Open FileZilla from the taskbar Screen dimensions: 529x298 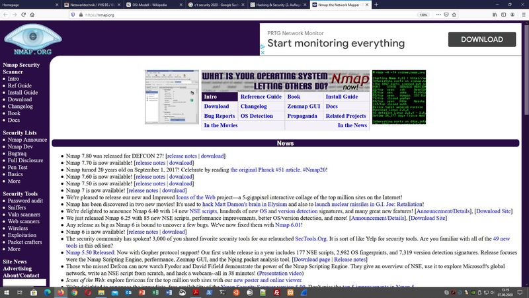(x=276, y=293)
